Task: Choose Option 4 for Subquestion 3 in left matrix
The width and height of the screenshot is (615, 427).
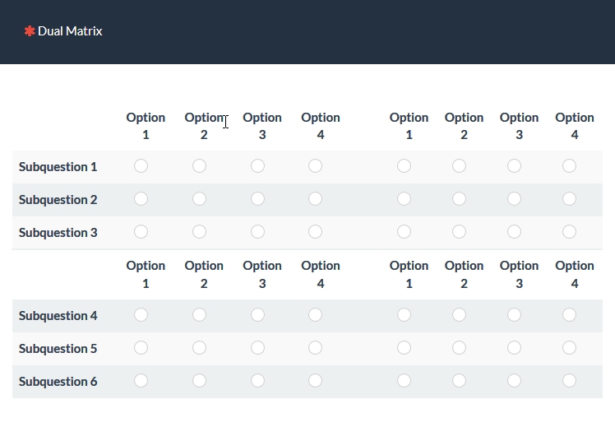Action: tap(316, 232)
